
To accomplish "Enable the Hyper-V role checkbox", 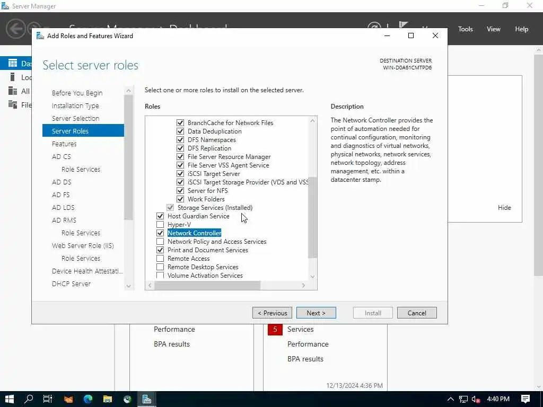I will pyautogui.click(x=160, y=224).
